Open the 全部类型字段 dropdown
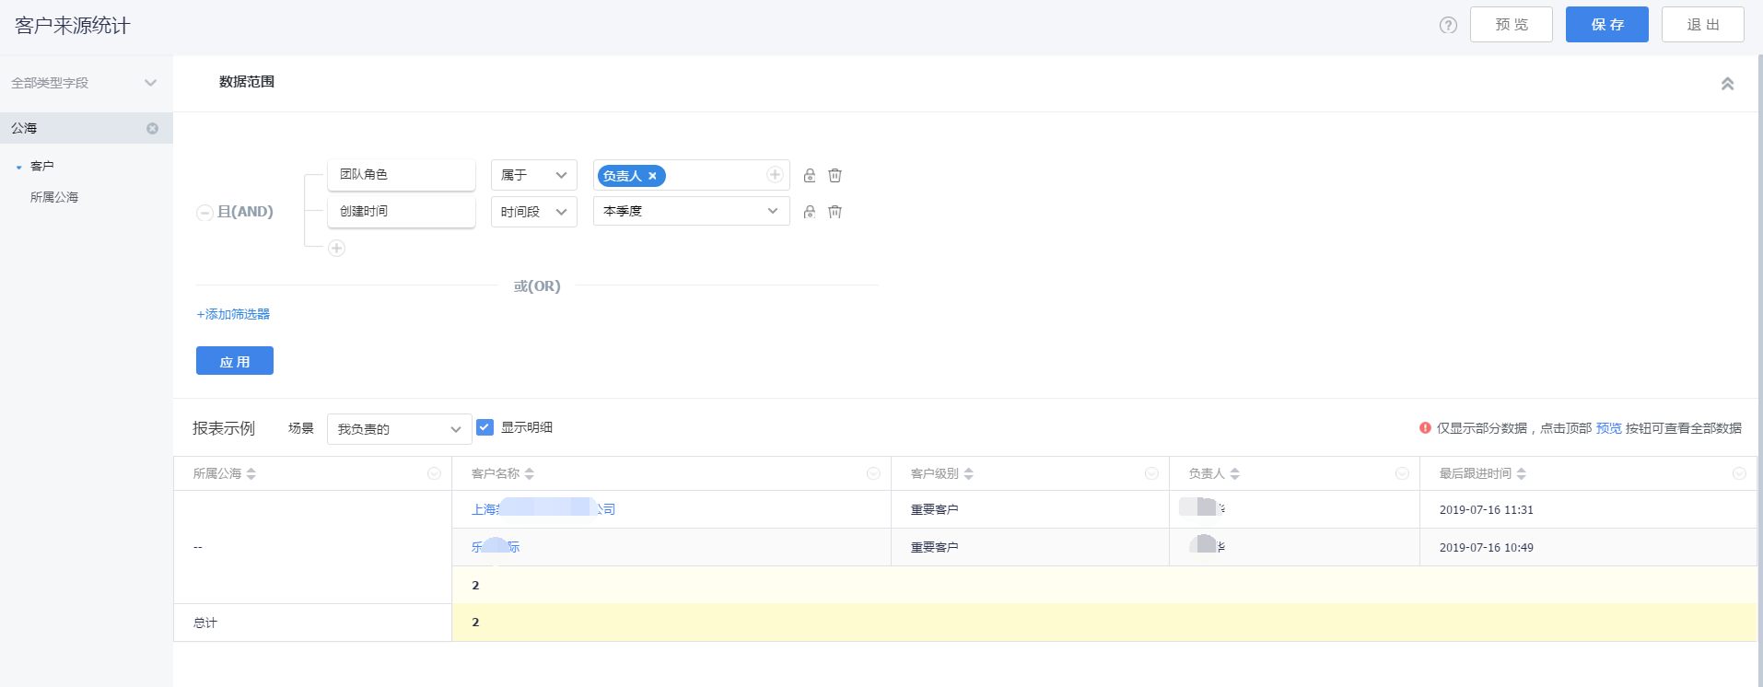This screenshot has height=687, width=1763. tap(86, 83)
